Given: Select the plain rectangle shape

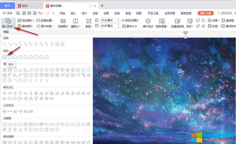Looking at the screenshot, I should click(5, 57).
